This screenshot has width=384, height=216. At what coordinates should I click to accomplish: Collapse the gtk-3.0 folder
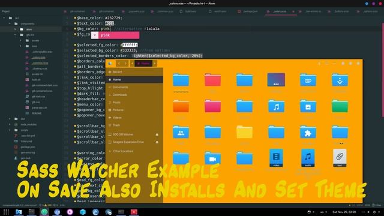point(15,35)
